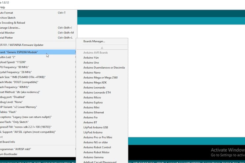The height and width of the screenshot is (163, 245).
Task: Select Arduino Leonardo ETH board
Action: [x=102, y=93]
